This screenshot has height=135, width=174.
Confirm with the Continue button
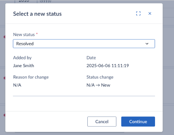pyautogui.click(x=138, y=121)
